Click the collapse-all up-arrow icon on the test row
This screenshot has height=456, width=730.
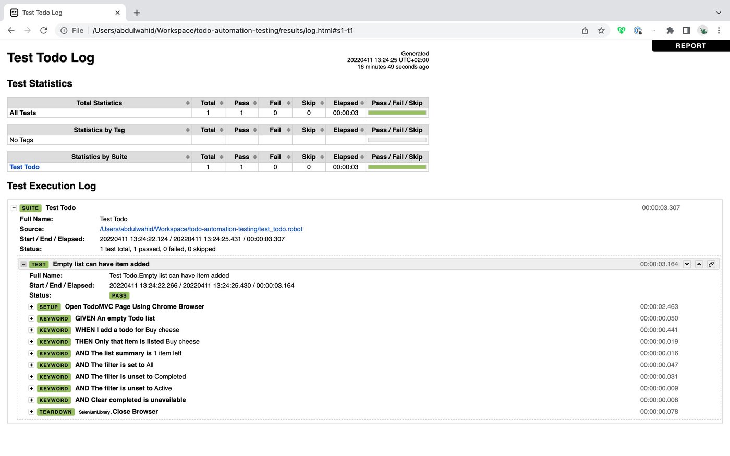point(699,264)
